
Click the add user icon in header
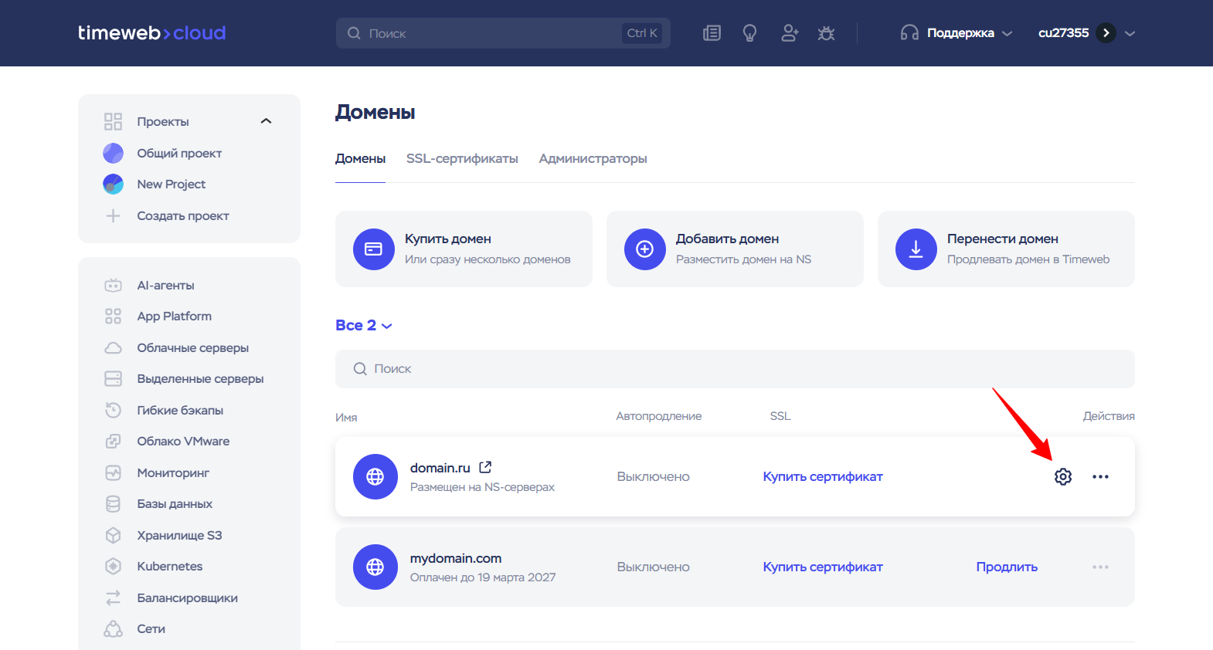[789, 33]
